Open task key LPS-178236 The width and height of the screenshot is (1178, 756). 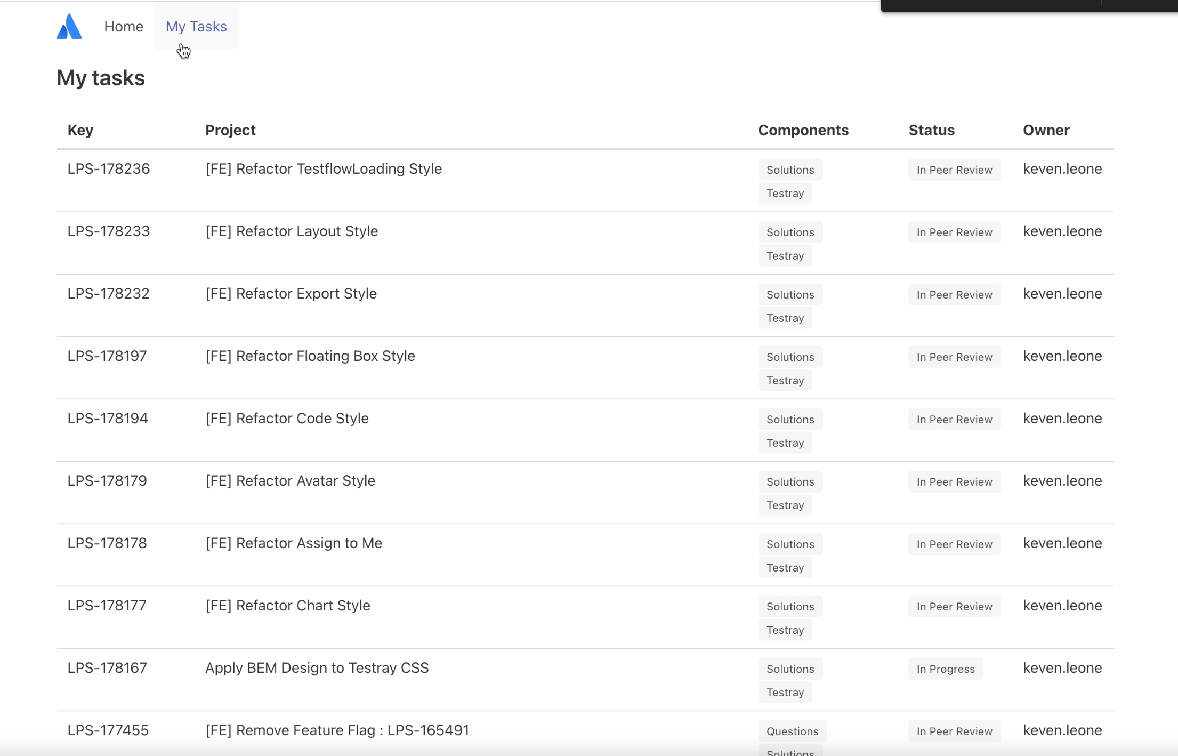click(x=109, y=169)
